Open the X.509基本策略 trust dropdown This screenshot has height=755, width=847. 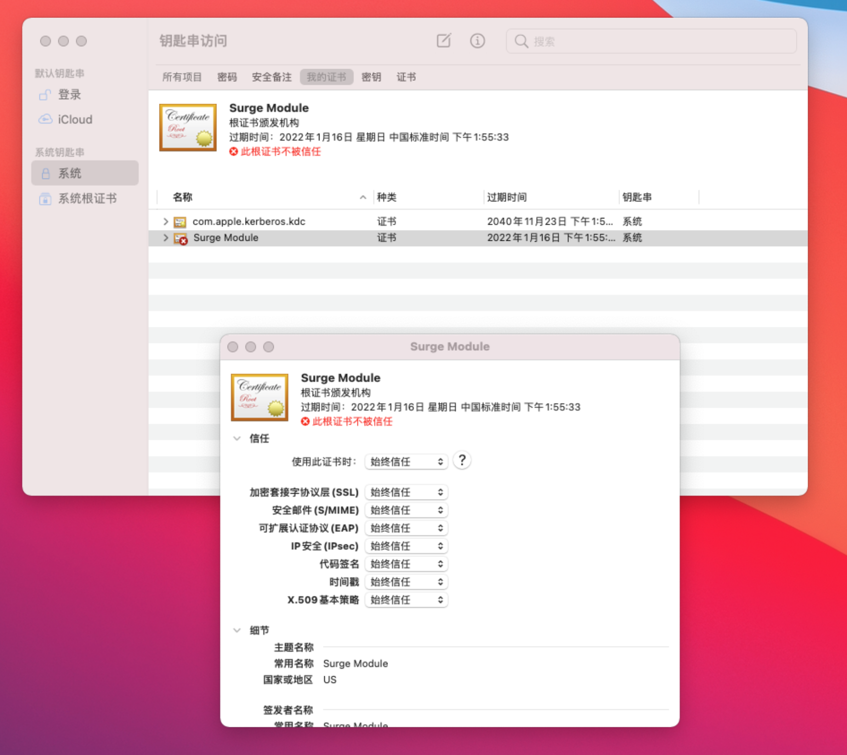click(x=406, y=600)
